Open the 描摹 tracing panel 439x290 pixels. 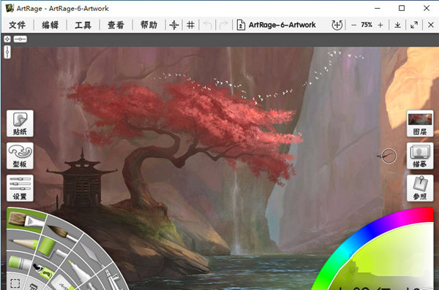(420, 156)
